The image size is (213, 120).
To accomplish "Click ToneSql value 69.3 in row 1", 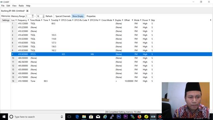I will coord(53,24).
